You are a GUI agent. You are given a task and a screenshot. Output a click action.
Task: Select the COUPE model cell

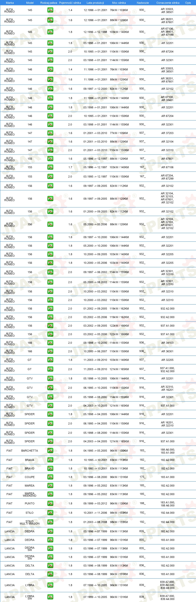30,477
